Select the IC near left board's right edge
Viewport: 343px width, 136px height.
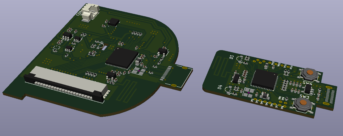(x=163, y=51)
